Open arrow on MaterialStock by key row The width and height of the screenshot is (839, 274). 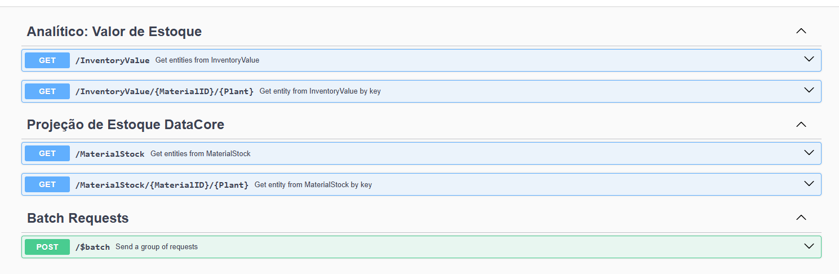click(809, 184)
